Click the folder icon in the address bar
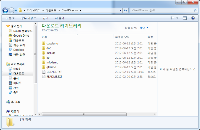 [20, 10]
